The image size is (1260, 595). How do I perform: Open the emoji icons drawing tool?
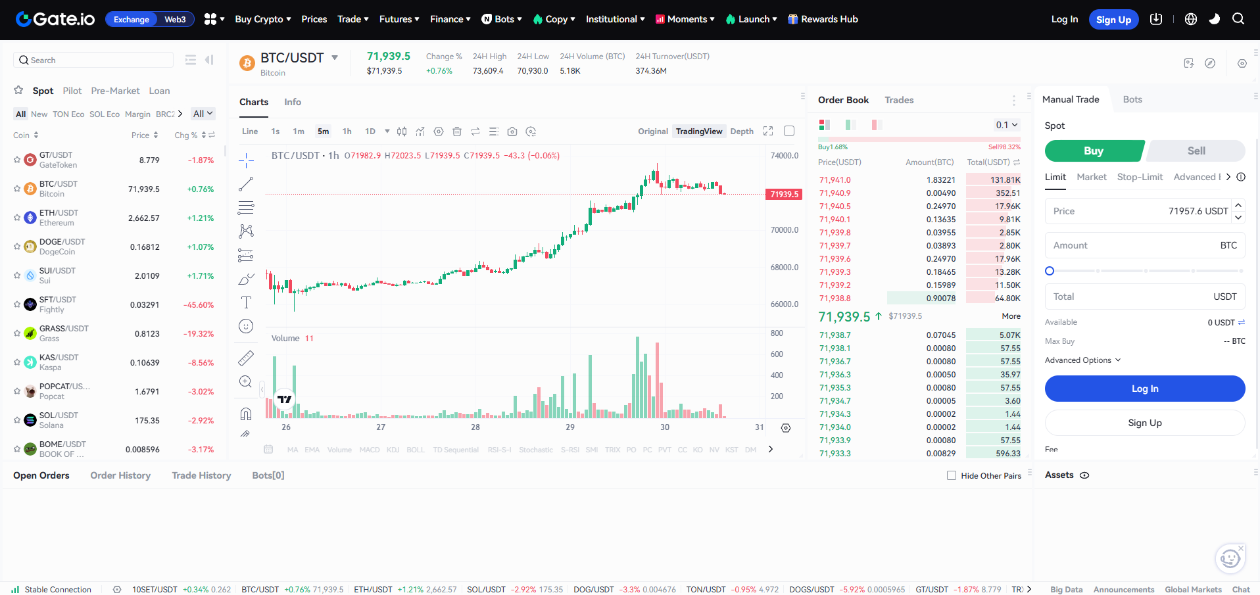tap(246, 326)
